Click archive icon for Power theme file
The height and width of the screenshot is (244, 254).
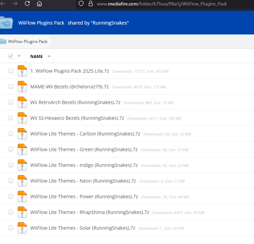(x=22, y=197)
